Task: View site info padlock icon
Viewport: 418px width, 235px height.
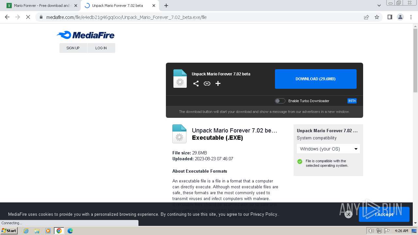Action: [x=41, y=17]
